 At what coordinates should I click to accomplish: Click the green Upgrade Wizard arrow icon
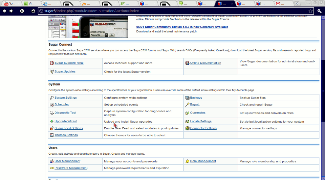click(x=51, y=122)
